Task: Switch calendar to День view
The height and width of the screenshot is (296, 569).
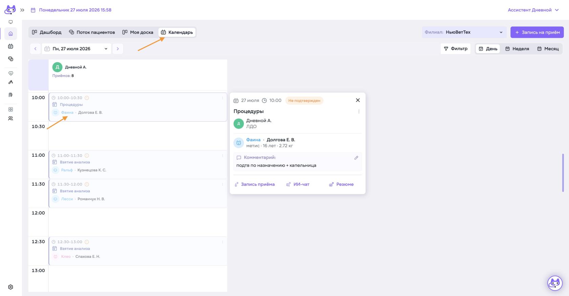Action: (x=488, y=49)
